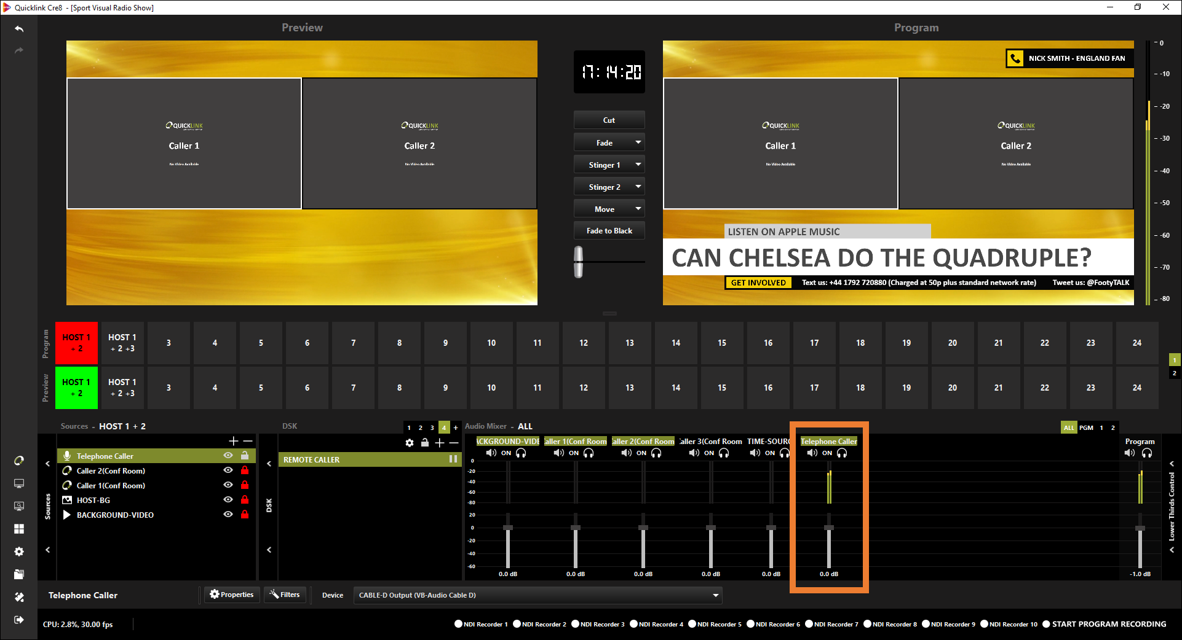This screenshot has width=1182, height=640.
Task: Click the undo arrow icon
Action: [19, 29]
